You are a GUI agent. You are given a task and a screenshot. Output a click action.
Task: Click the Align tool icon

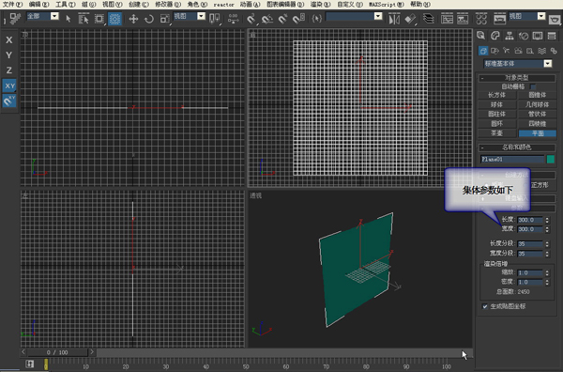click(410, 19)
